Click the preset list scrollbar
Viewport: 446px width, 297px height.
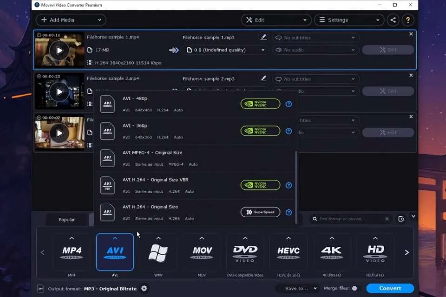296,187
